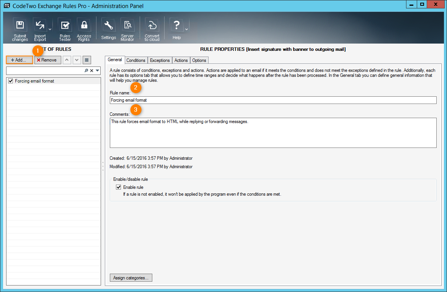Toggle the Forcing email format rule checkbox
Viewport: 447px width, 292px height.
(11, 81)
